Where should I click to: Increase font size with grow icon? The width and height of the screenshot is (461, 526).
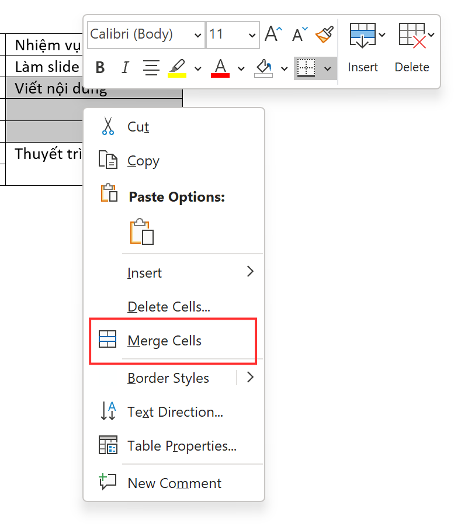point(273,34)
